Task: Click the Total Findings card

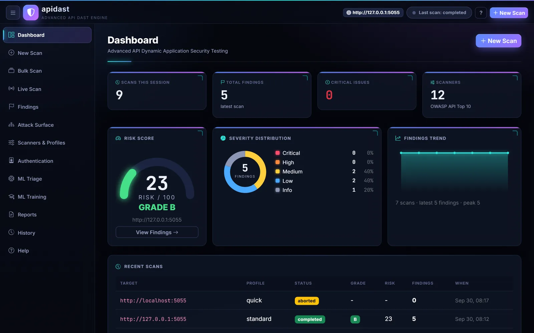Action: click(x=262, y=95)
